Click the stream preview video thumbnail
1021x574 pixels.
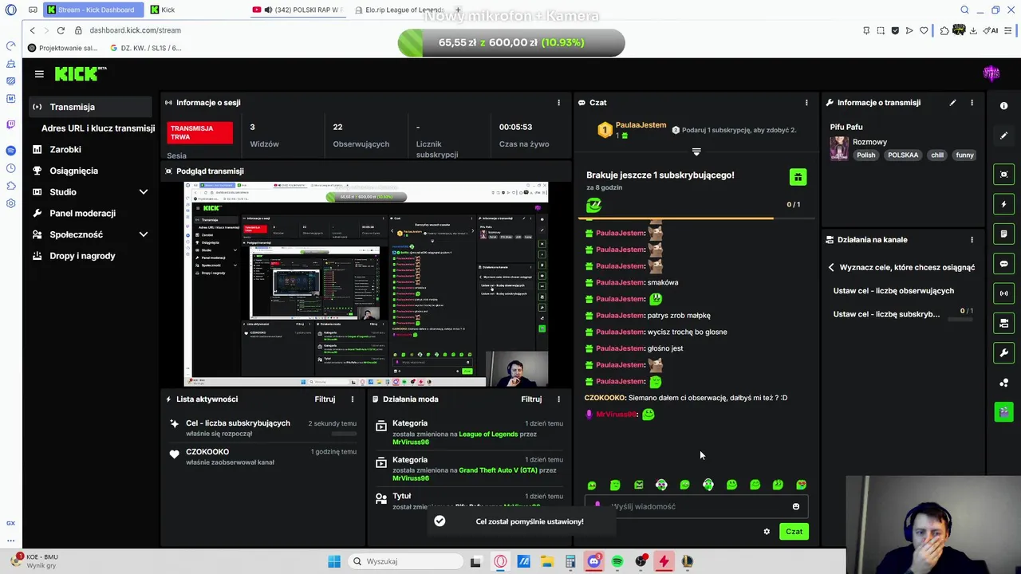tap(366, 284)
